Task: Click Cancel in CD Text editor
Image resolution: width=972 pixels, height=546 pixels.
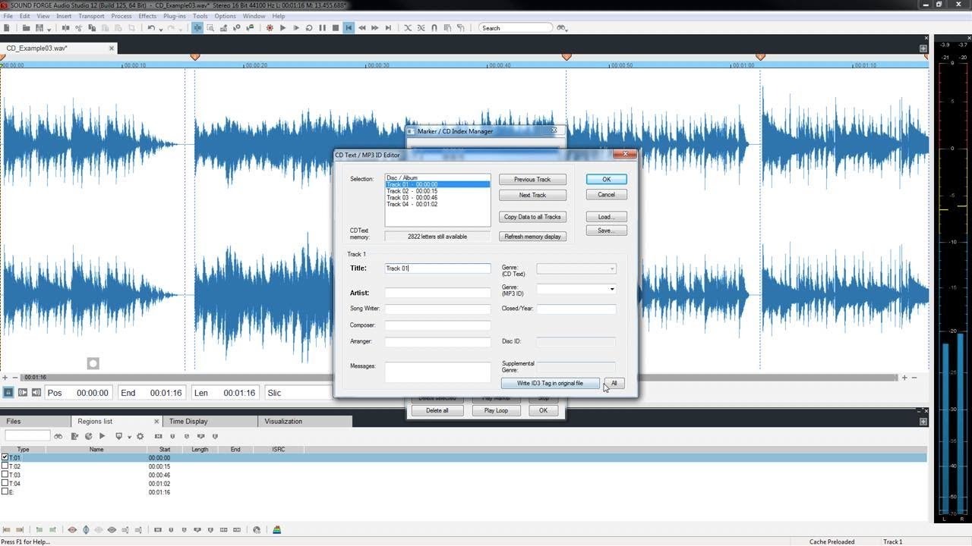Action: coord(606,195)
